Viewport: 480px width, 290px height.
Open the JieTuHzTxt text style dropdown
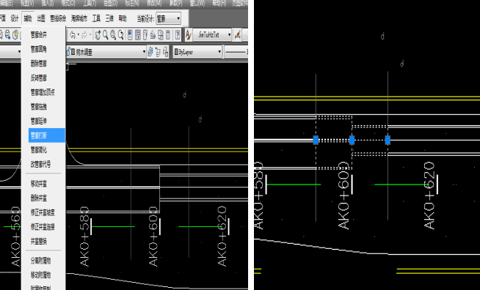click(212, 35)
